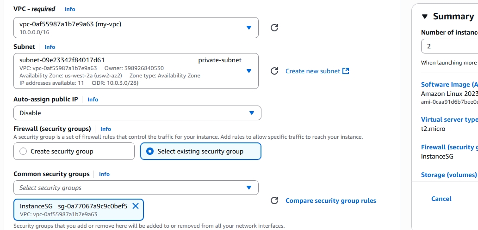Open Info link next to VPC
This screenshot has height=230, width=478.
(x=69, y=9)
